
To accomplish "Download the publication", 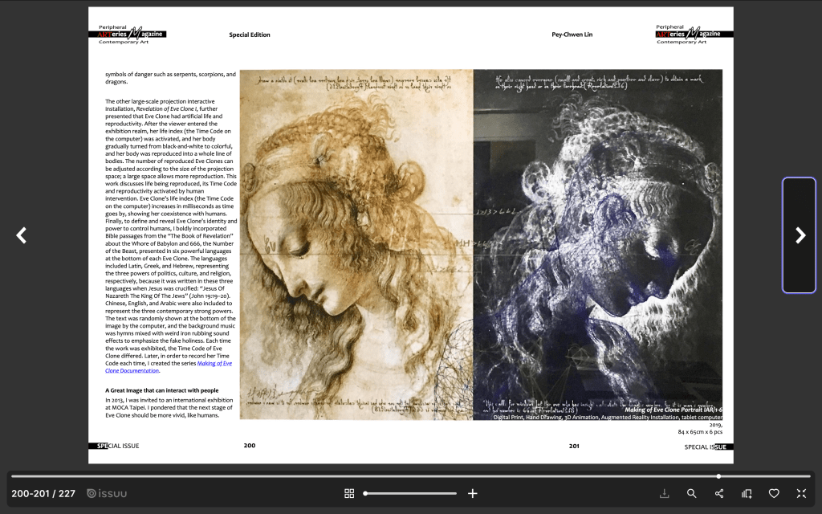I will click(665, 493).
